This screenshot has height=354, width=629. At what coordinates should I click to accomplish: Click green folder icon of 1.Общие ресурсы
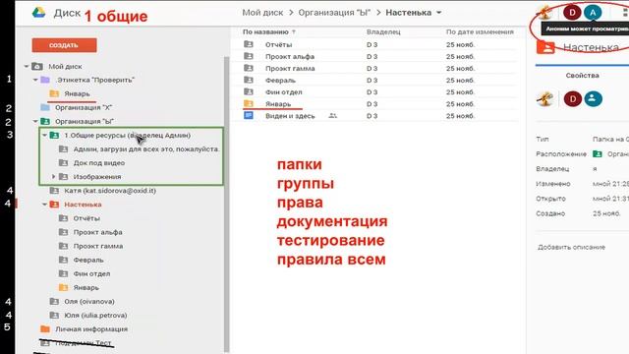click(54, 136)
